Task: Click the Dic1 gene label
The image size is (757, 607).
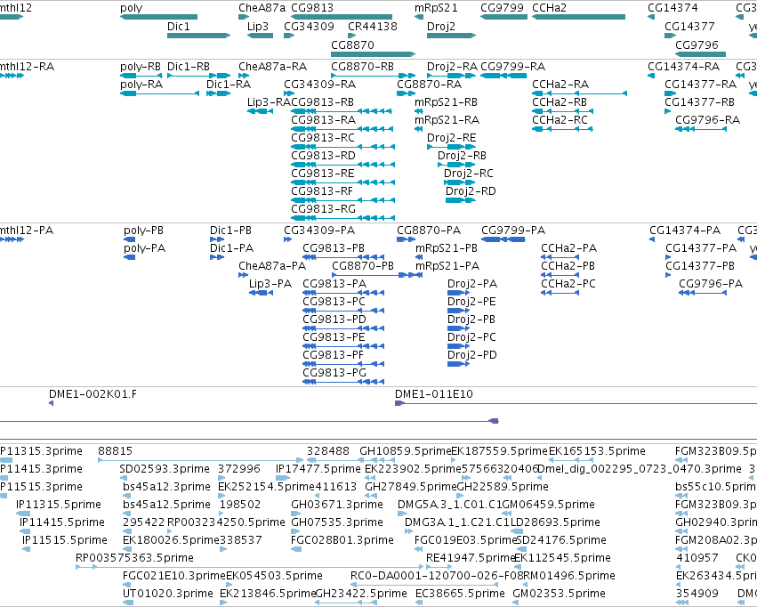Action: coord(178,26)
